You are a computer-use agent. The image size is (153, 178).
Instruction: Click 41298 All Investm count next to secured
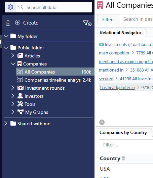(x=137, y=79)
